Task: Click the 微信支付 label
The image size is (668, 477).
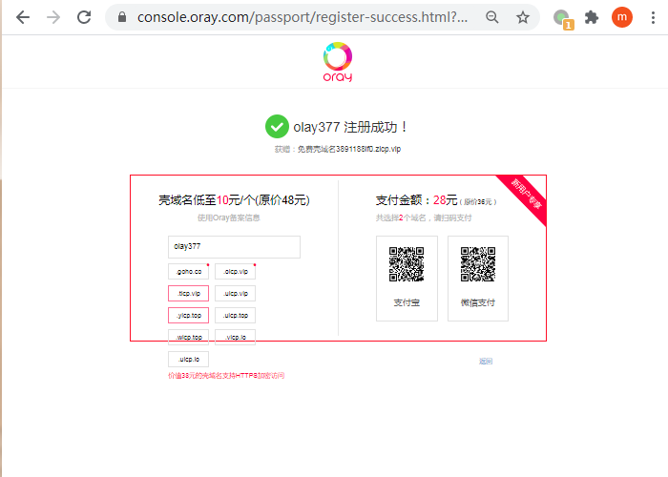Action: click(x=477, y=302)
